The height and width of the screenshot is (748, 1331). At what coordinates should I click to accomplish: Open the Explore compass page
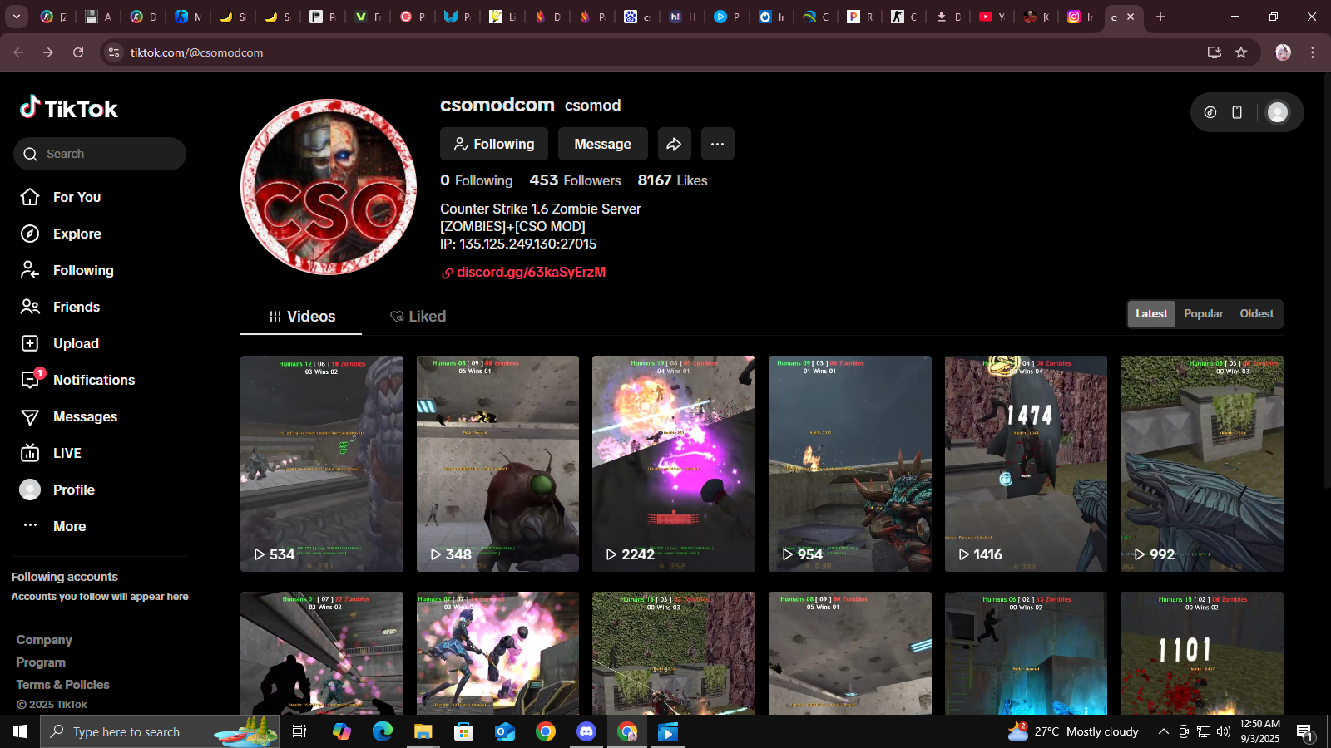coord(77,234)
